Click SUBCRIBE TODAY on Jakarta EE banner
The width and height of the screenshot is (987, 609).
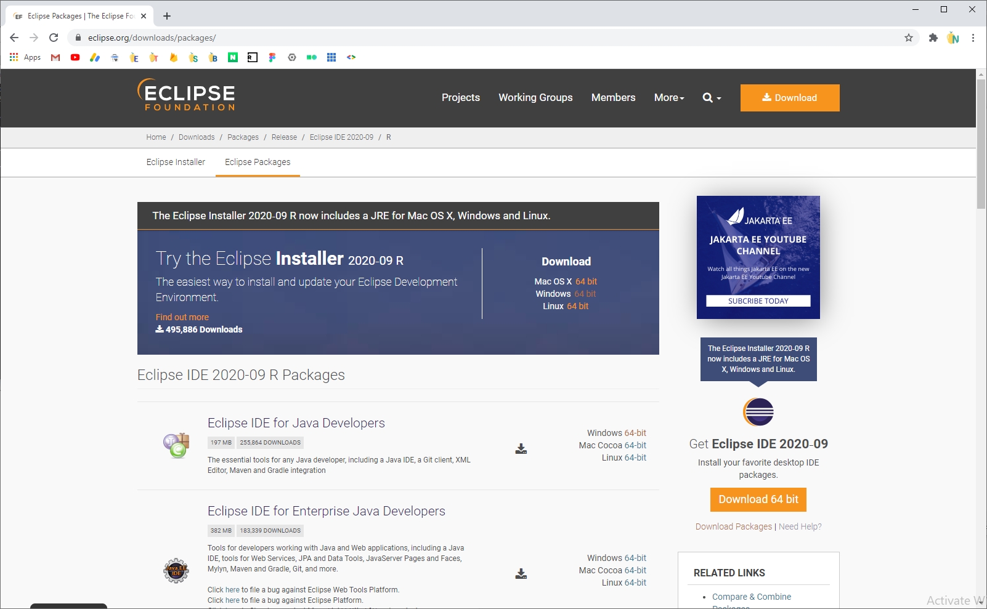click(758, 301)
